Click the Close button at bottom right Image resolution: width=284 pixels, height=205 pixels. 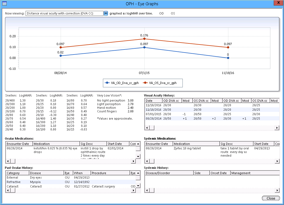[271, 198]
